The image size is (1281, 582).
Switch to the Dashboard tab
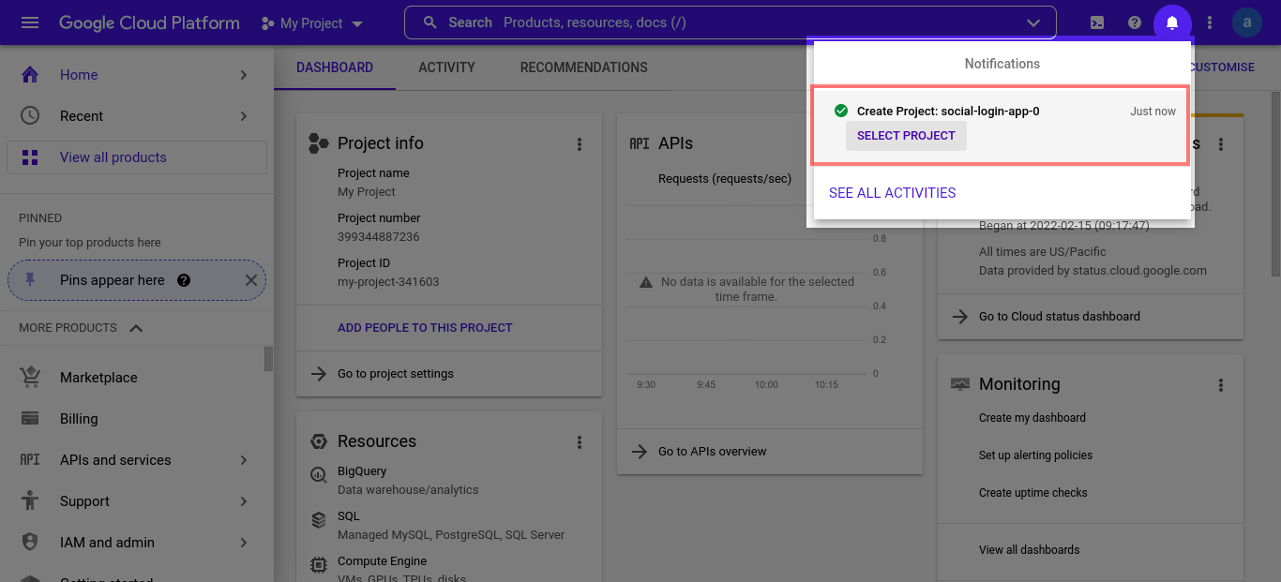click(335, 67)
